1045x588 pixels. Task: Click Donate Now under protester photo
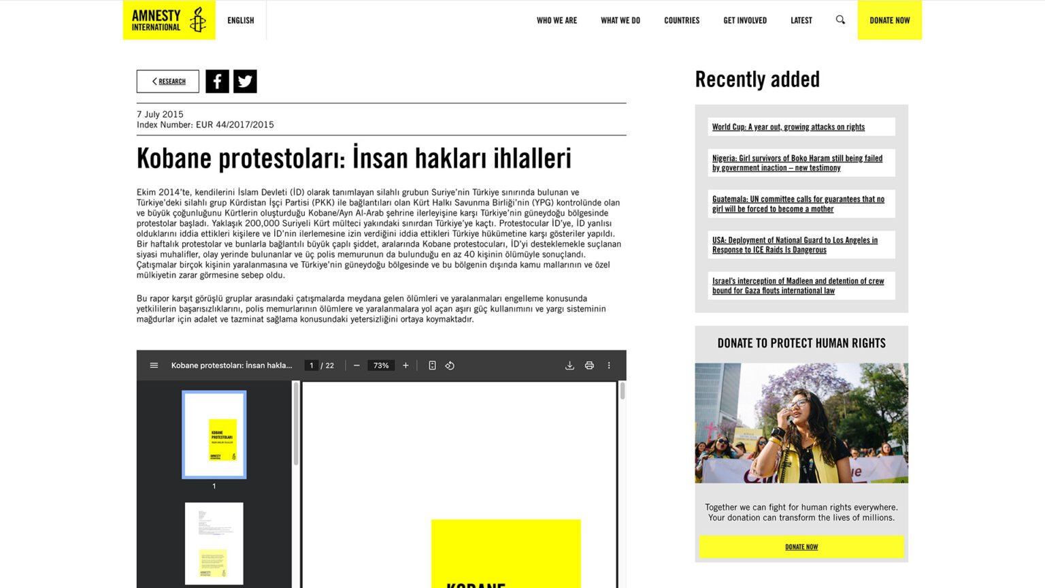[x=801, y=547]
